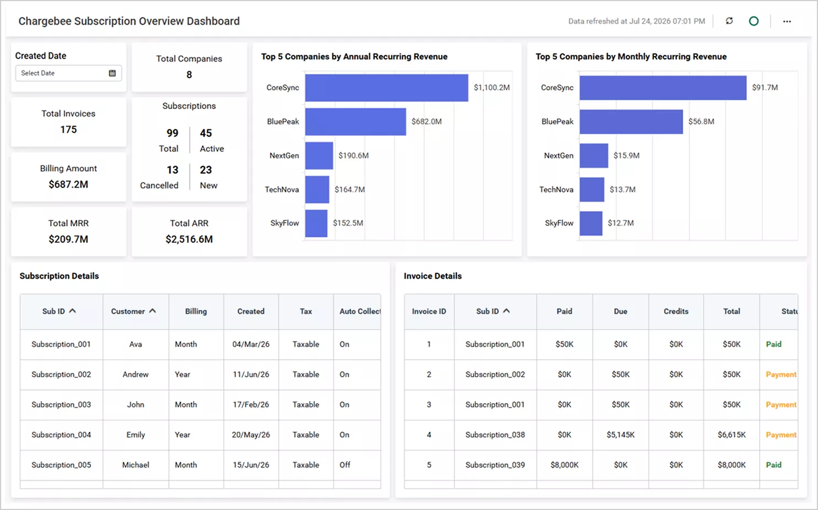Click the Subscription_003 row Sub ID cell
This screenshot has height=510, width=818.
click(61, 405)
